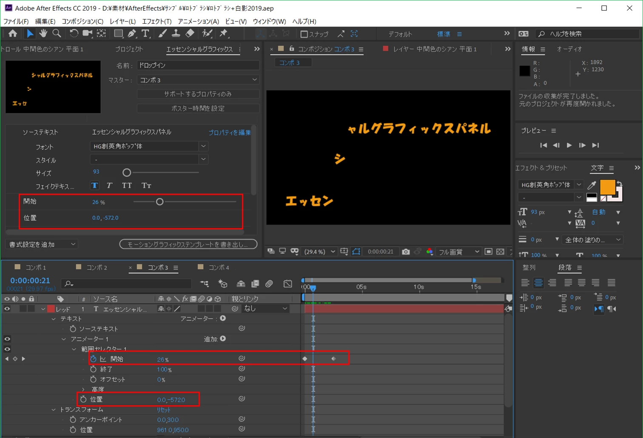Click orange fill color swatch
The width and height of the screenshot is (643, 438).
pyautogui.click(x=607, y=187)
